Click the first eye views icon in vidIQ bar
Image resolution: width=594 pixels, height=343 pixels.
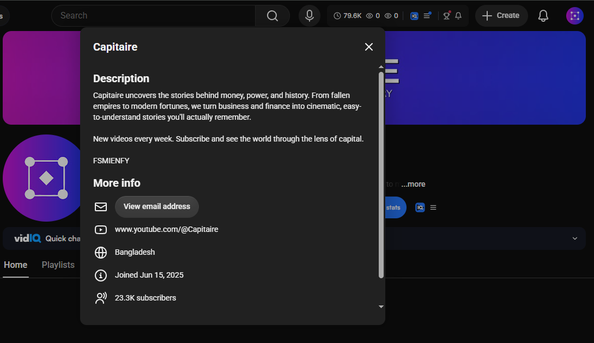coord(369,16)
